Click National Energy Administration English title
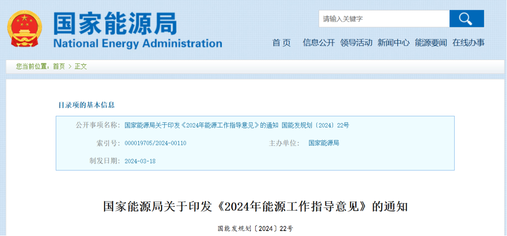The height and width of the screenshot is (236, 507). tap(138, 43)
